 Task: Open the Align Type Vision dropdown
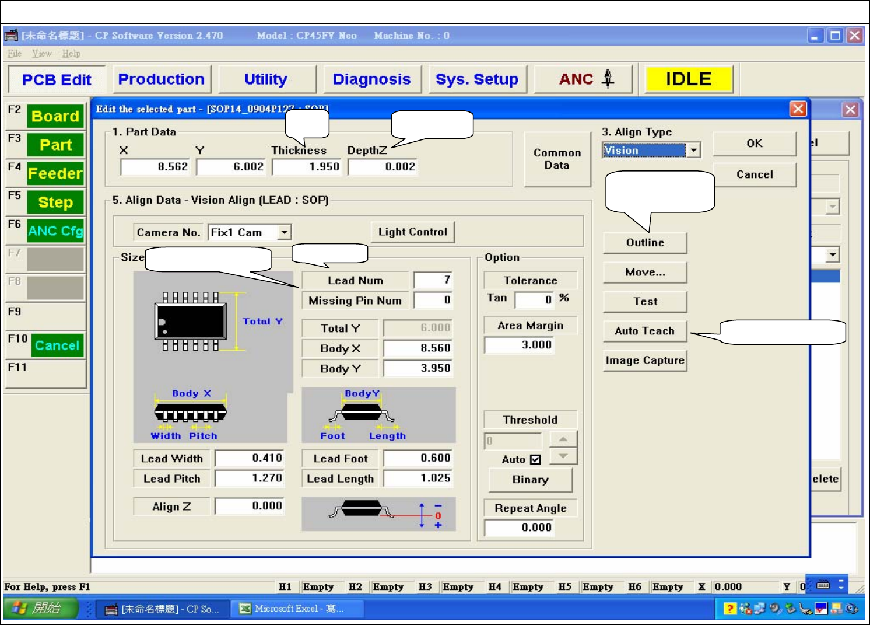[x=693, y=150]
